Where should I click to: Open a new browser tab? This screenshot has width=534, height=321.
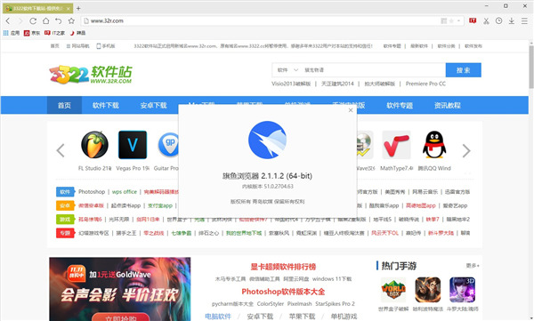click(78, 8)
